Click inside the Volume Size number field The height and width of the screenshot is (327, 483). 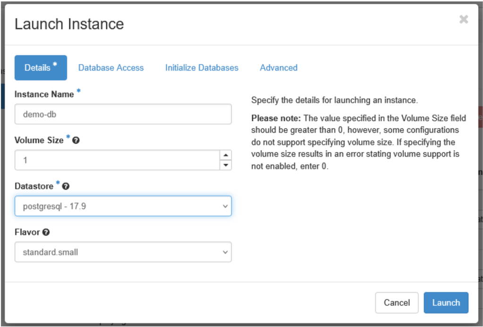coord(116,160)
